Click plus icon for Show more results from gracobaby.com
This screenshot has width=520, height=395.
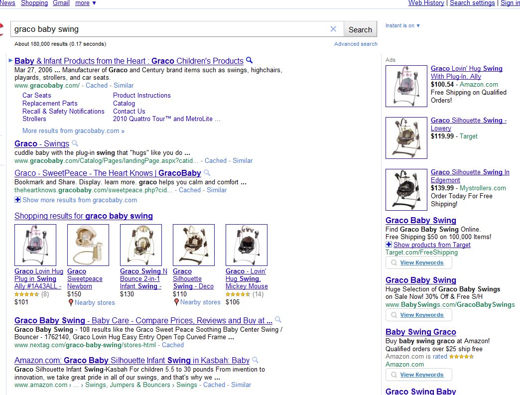pos(17,200)
